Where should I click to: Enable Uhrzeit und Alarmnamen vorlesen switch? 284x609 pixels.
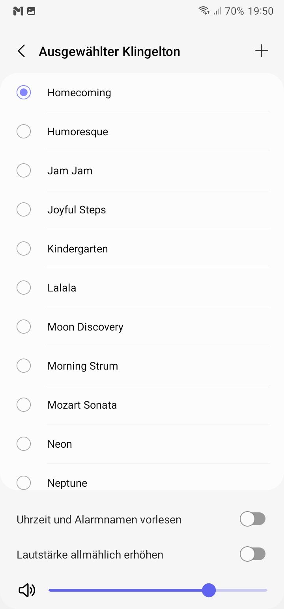(x=252, y=519)
